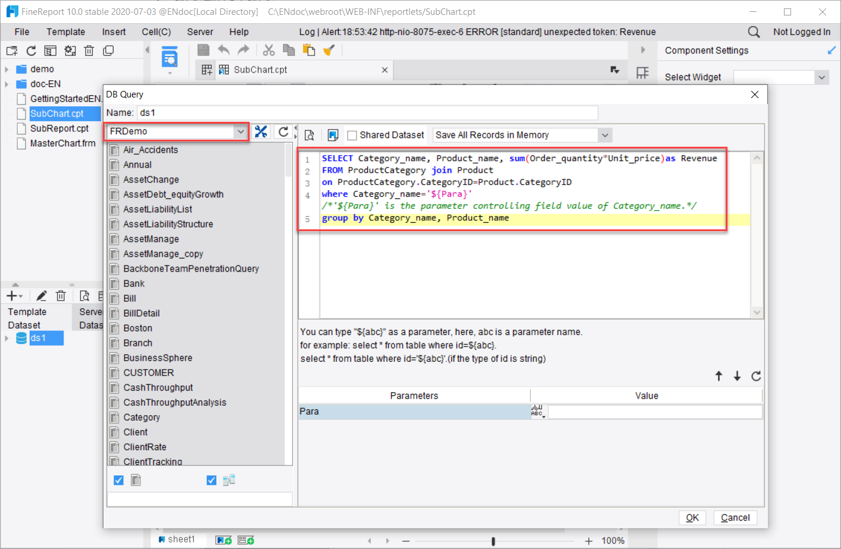Move parameter up with up arrow
Screen dimensions: 841x549
(719, 376)
